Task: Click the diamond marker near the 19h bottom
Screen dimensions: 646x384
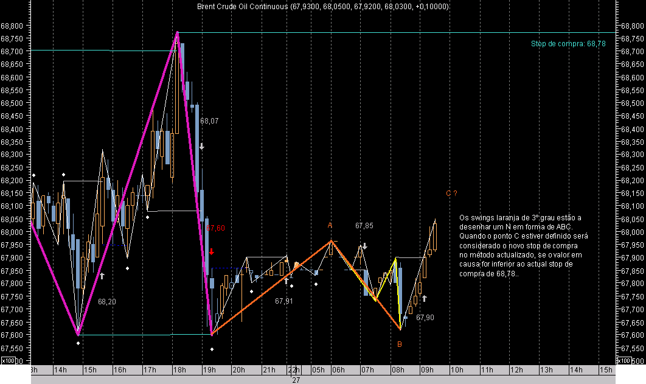Action: click(211, 348)
